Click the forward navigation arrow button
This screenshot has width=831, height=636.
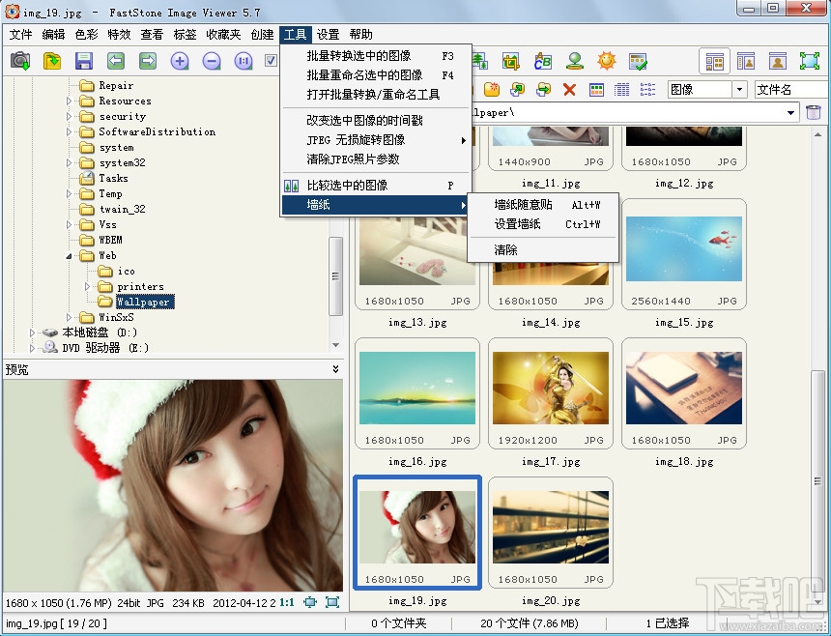tap(147, 60)
